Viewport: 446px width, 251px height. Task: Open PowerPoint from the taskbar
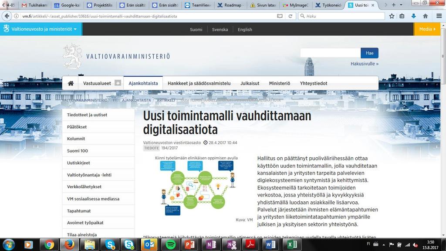tap(190, 245)
